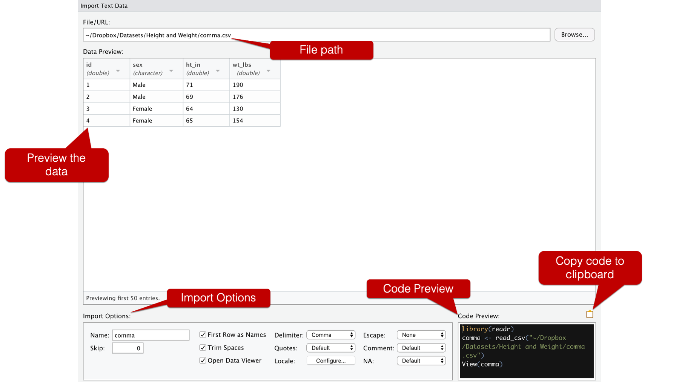This screenshot has height=382, width=679.
Task: Toggle the Trim Spaces checkbox
Action: tap(203, 347)
